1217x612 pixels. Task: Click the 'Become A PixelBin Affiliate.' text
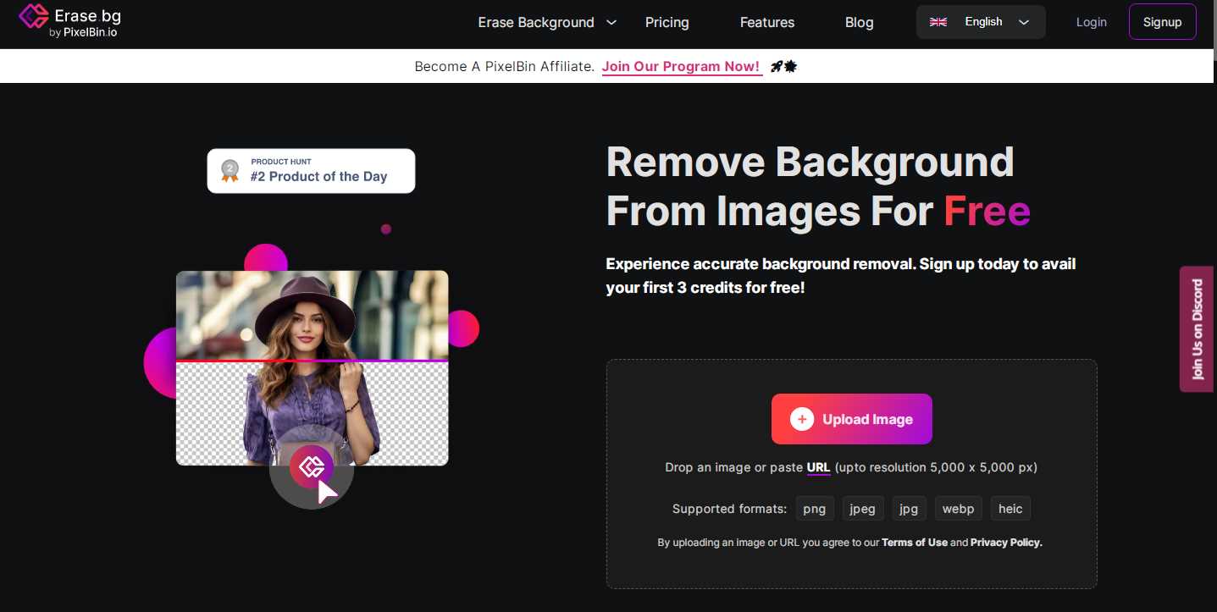[x=504, y=66]
